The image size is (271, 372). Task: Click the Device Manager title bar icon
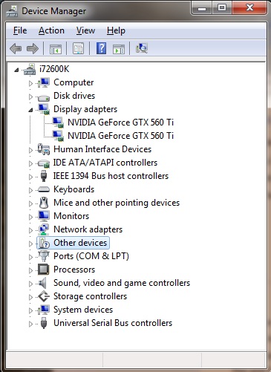12,11
